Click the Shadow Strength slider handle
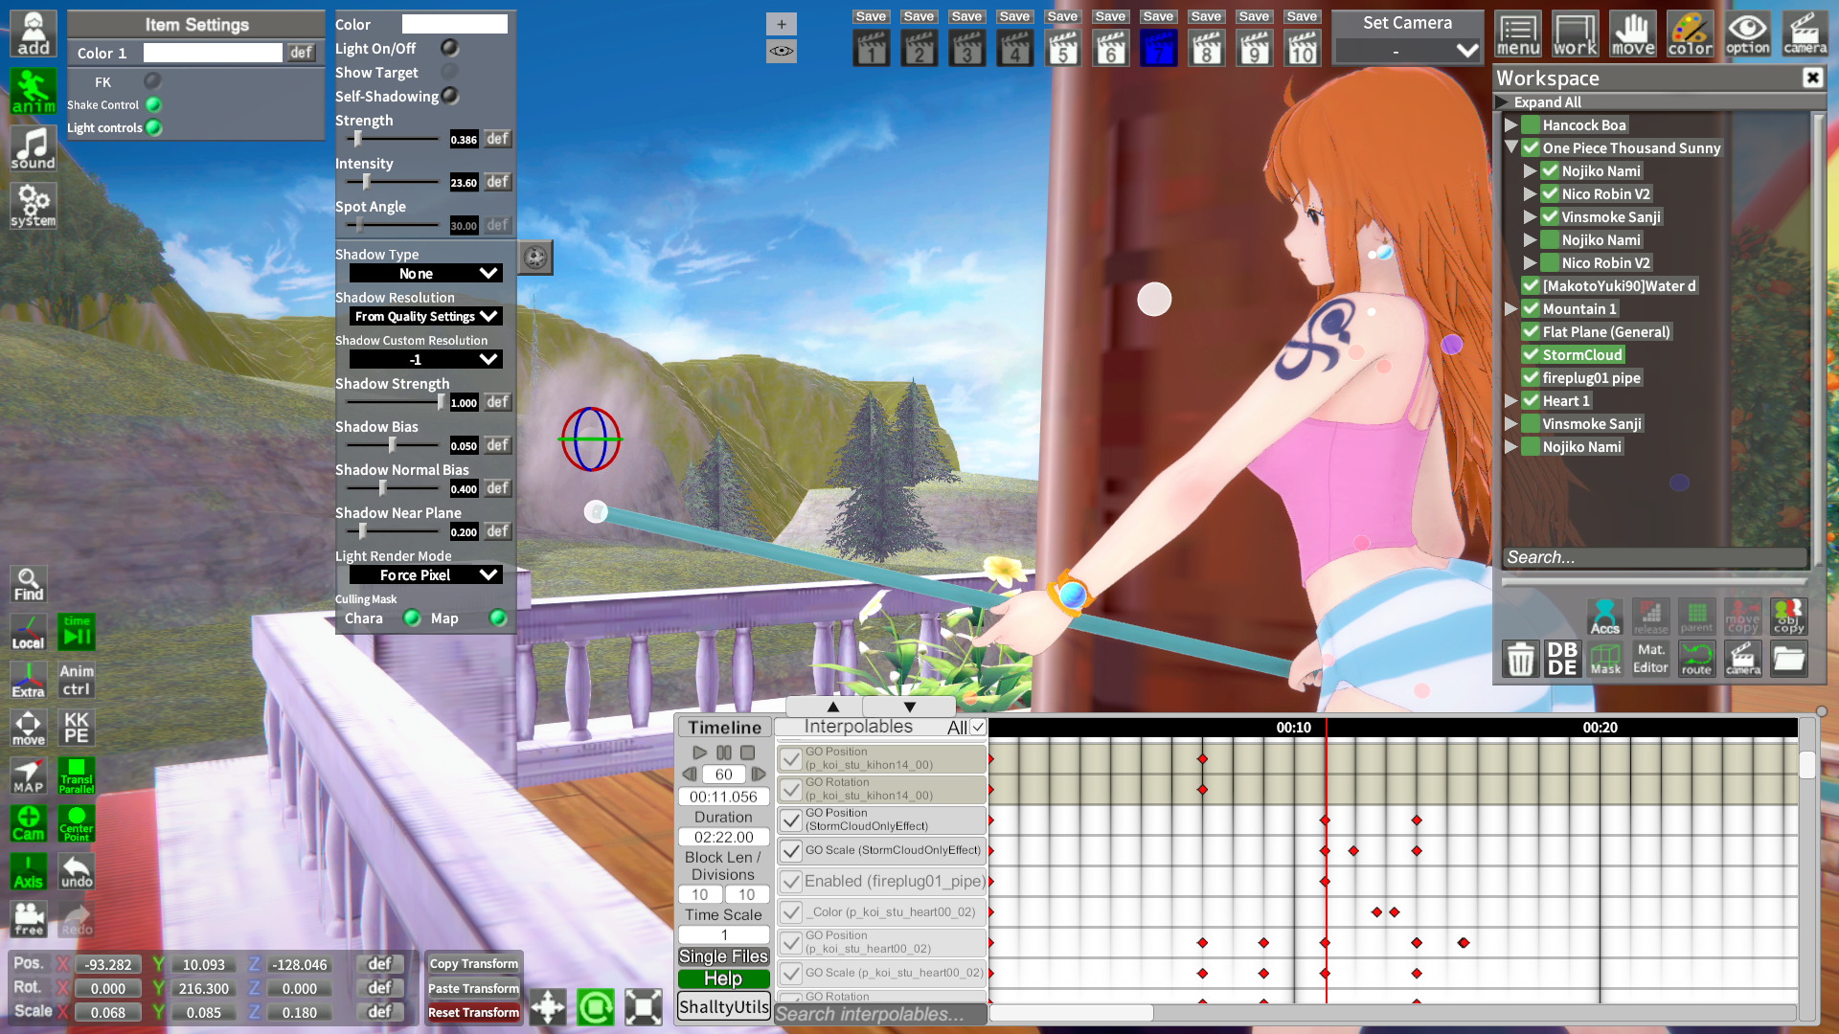 coord(442,402)
